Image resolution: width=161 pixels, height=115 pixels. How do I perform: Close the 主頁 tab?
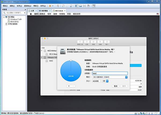36,11
